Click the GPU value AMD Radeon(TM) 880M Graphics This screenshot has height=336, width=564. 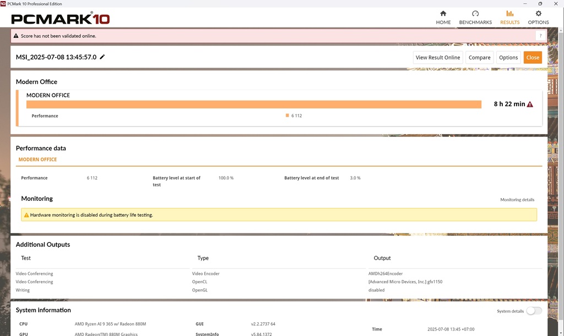pos(106,334)
